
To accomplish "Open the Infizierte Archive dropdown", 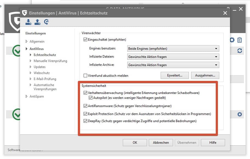I will tap(173, 65).
